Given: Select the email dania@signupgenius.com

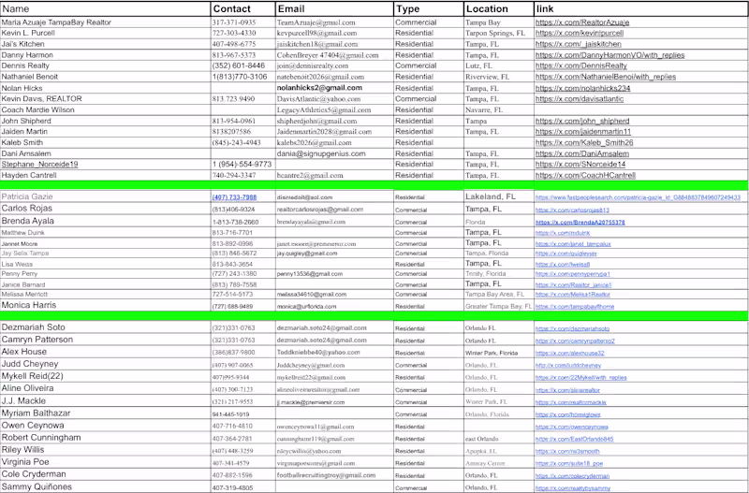Looking at the screenshot, I should click(321, 153).
